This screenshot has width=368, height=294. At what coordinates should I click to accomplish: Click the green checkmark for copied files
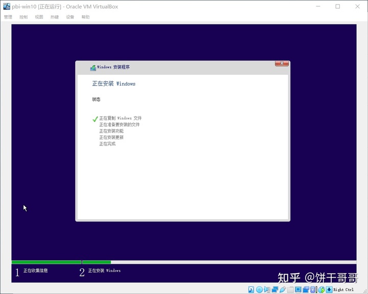pyautogui.click(x=95, y=119)
